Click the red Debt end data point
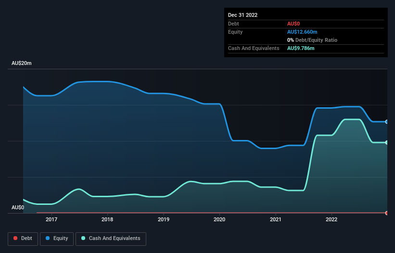395x253 pixels. [x=387, y=213]
